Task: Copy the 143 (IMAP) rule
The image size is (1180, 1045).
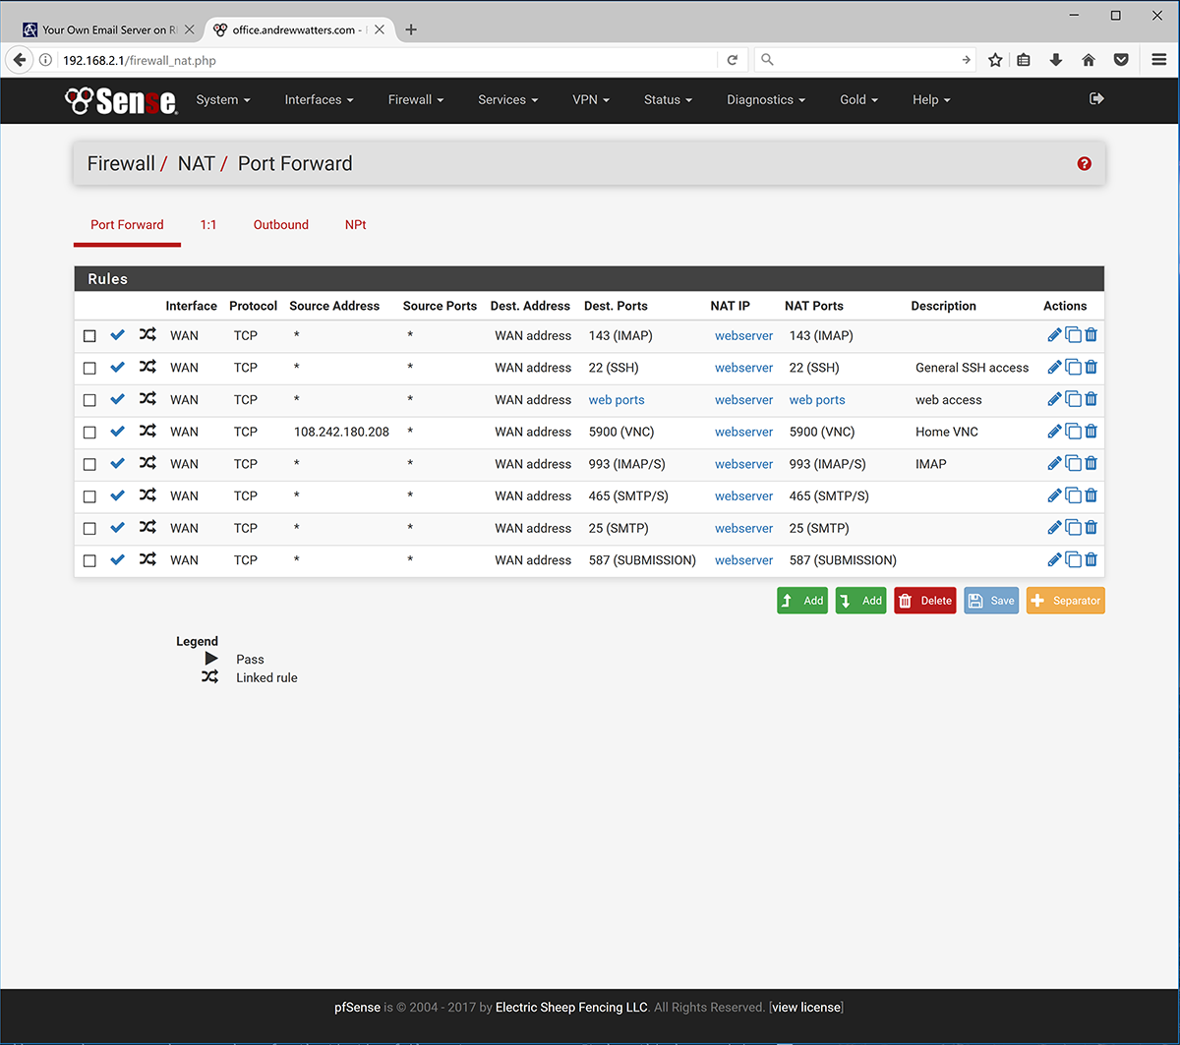Action: (x=1074, y=335)
